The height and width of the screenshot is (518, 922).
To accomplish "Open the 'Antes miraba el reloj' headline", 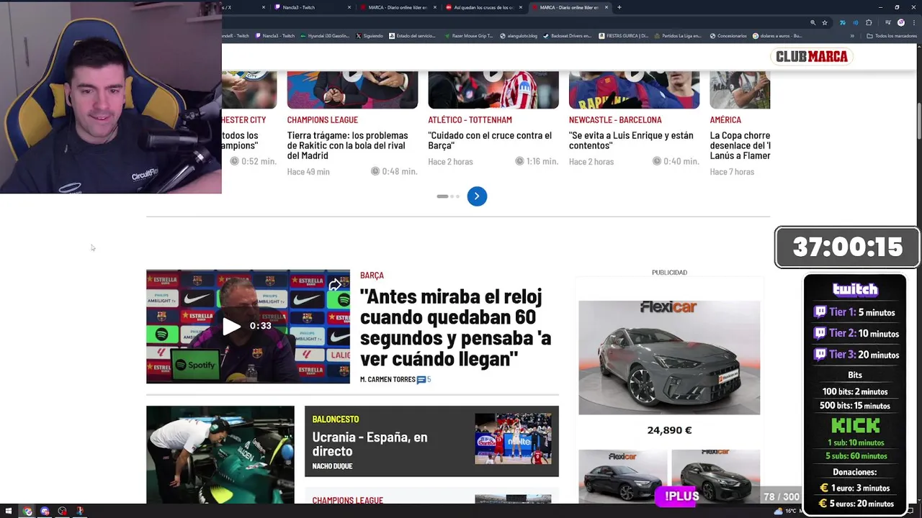I will pyautogui.click(x=455, y=327).
